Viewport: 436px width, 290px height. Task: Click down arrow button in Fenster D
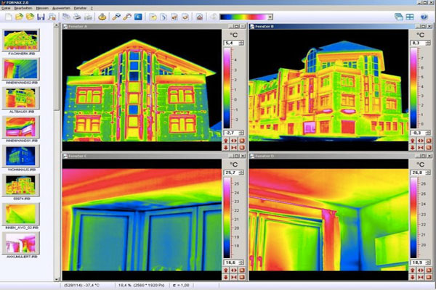pyautogui.click(x=413, y=277)
